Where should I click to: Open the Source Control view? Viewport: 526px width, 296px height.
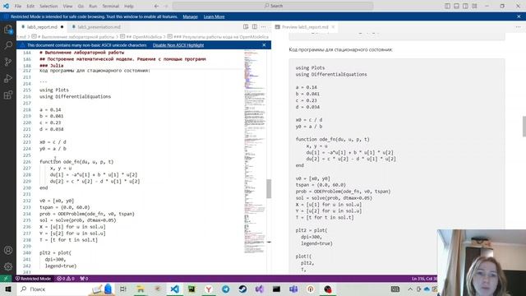(x=8, y=62)
